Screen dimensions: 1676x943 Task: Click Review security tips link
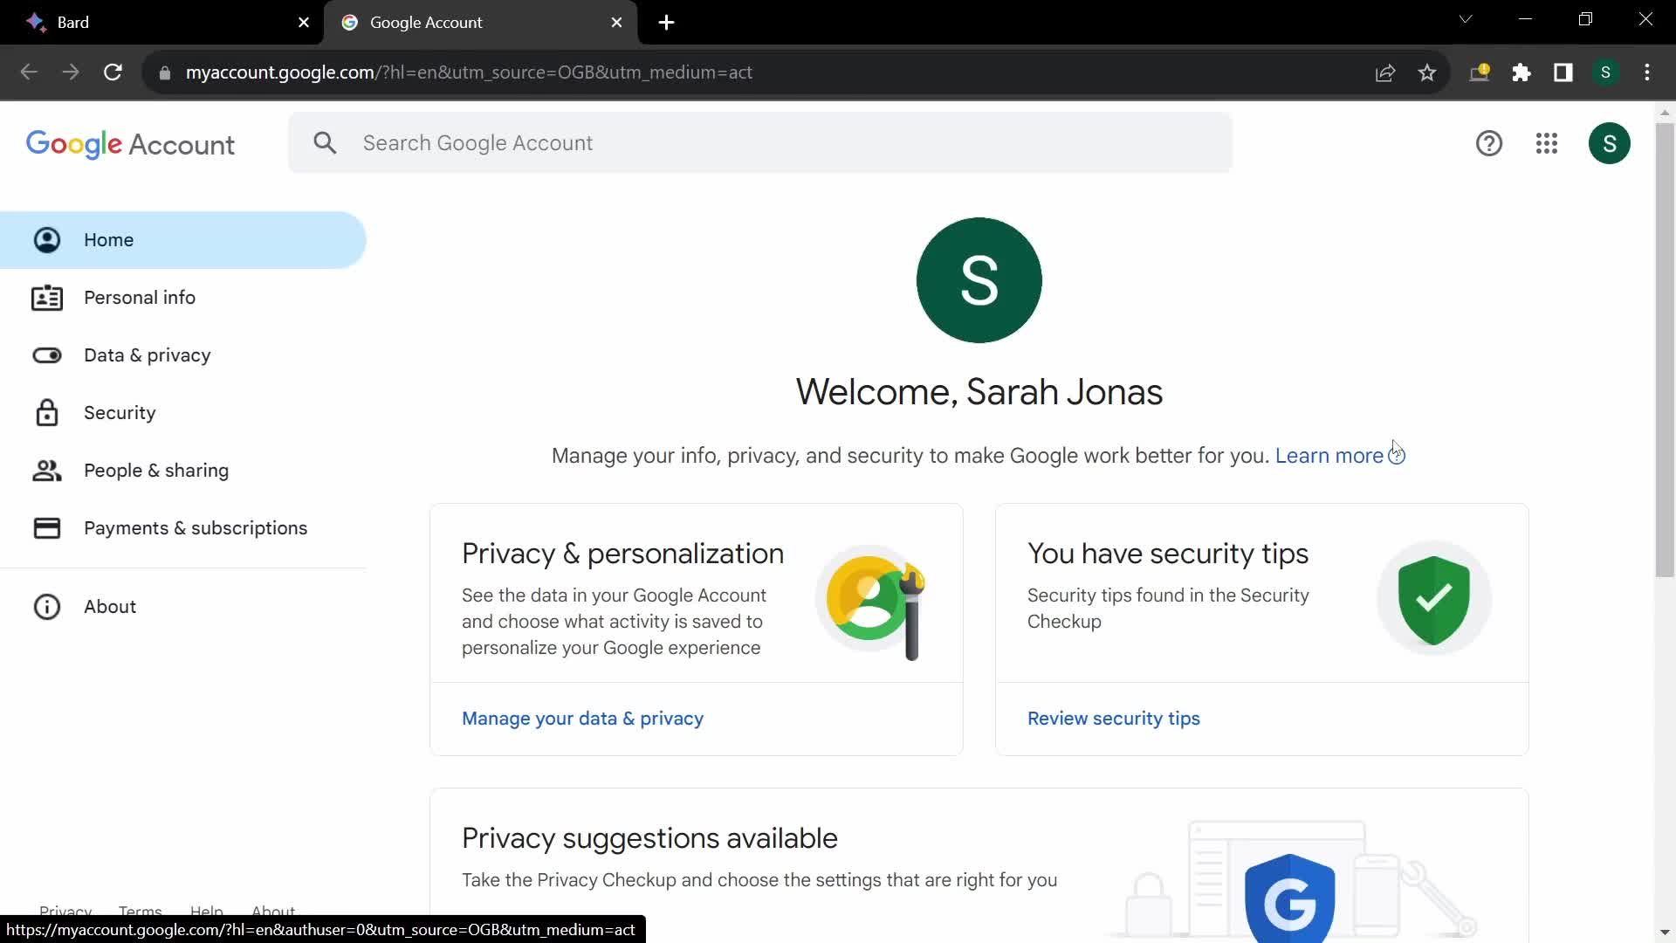coord(1113,719)
